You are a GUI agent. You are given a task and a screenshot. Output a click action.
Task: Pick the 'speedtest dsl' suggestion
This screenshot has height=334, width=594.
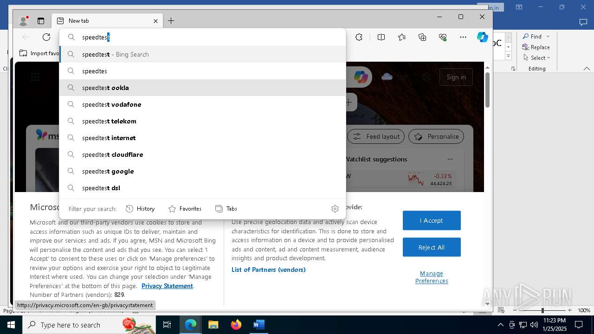tap(203, 188)
